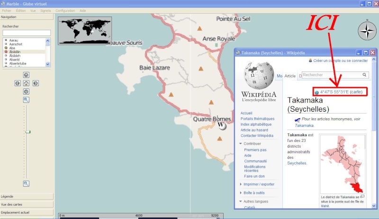Click the globe icon beside the coordinates
The image size is (379, 219).
click(316, 92)
